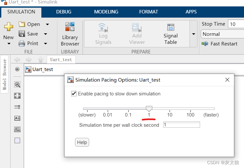244x168 pixels.
Task: Expand the Save dropdown arrow
Action: point(46,34)
